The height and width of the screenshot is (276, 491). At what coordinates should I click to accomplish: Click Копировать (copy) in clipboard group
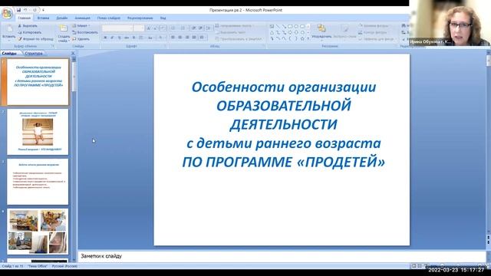29,32
